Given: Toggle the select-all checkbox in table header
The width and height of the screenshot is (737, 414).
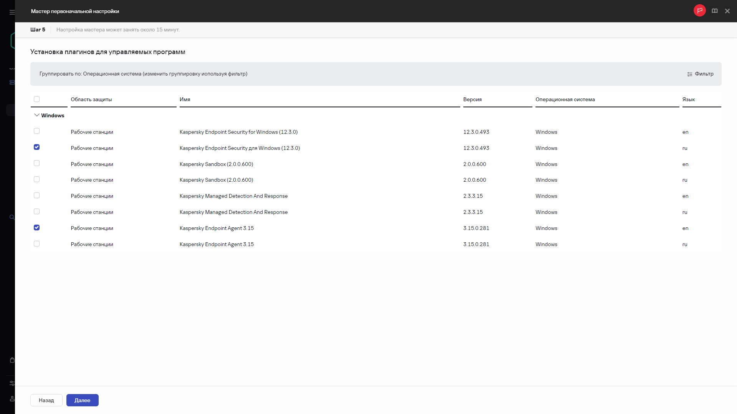Looking at the screenshot, I should coord(36,99).
